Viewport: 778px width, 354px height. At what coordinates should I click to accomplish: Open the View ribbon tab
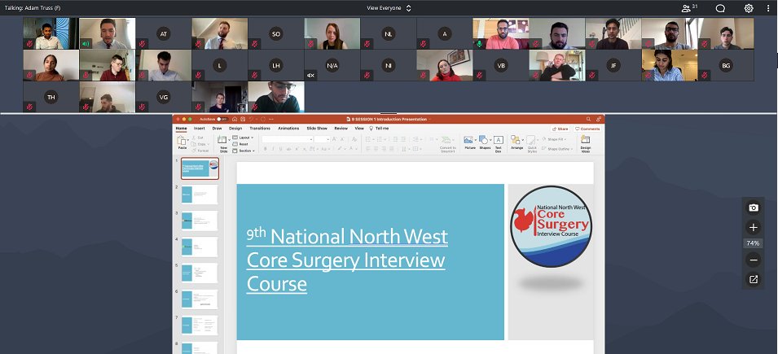point(359,129)
